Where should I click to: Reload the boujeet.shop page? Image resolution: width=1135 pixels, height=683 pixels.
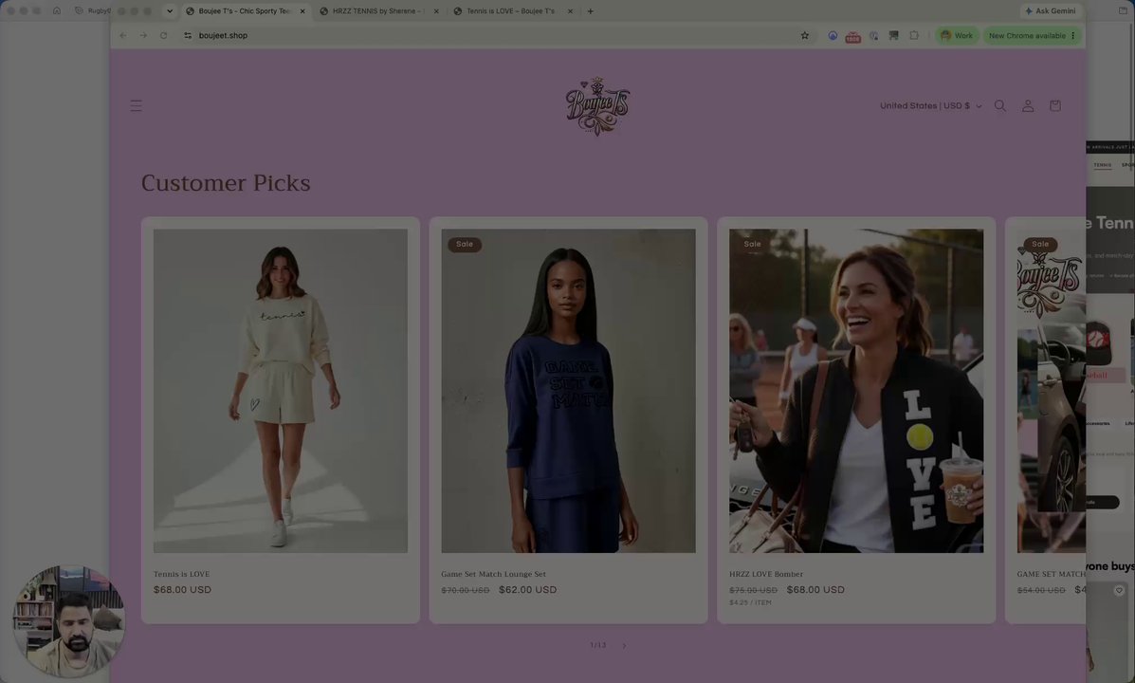(x=164, y=35)
